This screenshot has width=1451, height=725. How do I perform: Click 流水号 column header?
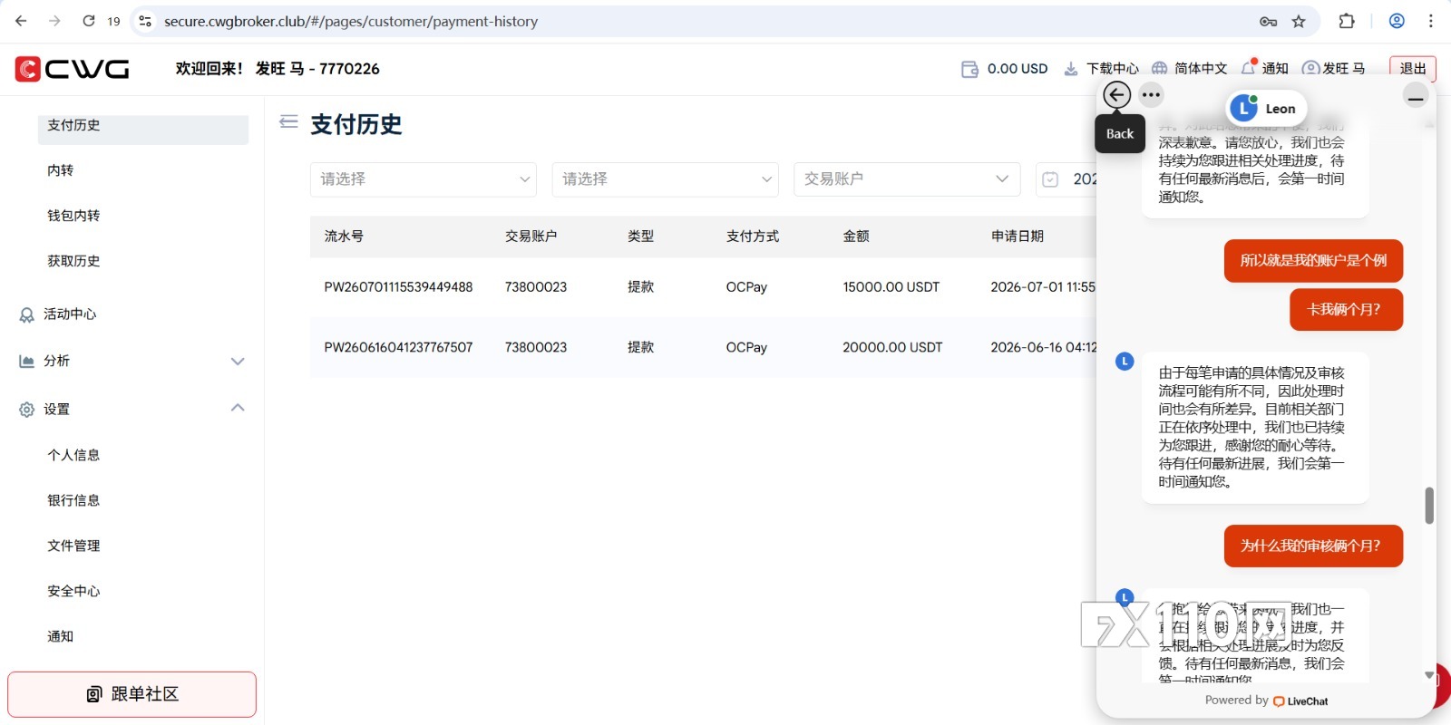point(345,236)
